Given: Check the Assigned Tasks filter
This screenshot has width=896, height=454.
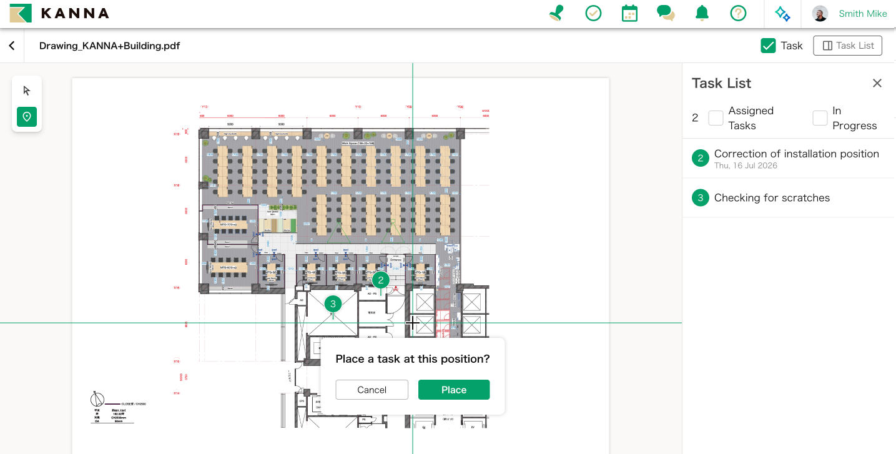Looking at the screenshot, I should pos(716,118).
